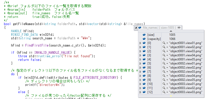The height and width of the screenshot is (99, 209).
Task: Click the return false statement
Action: pyautogui.click(x=30, y=60)
